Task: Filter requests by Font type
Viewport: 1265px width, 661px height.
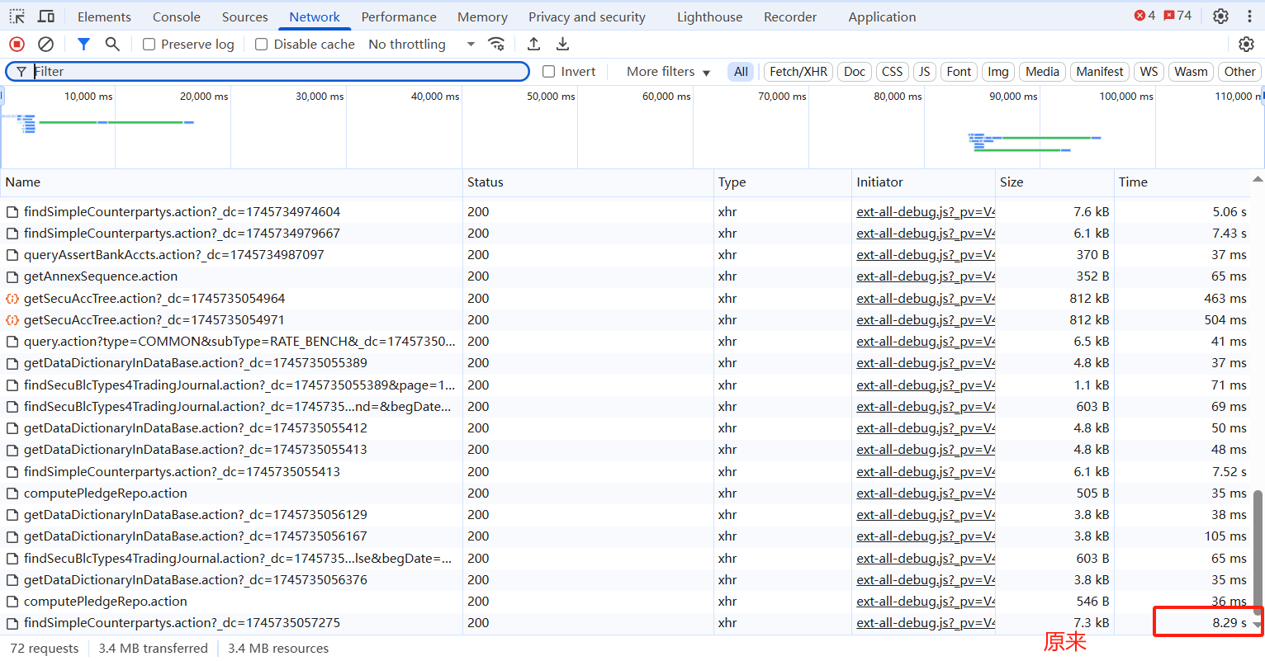Action: tap(959, 72)
